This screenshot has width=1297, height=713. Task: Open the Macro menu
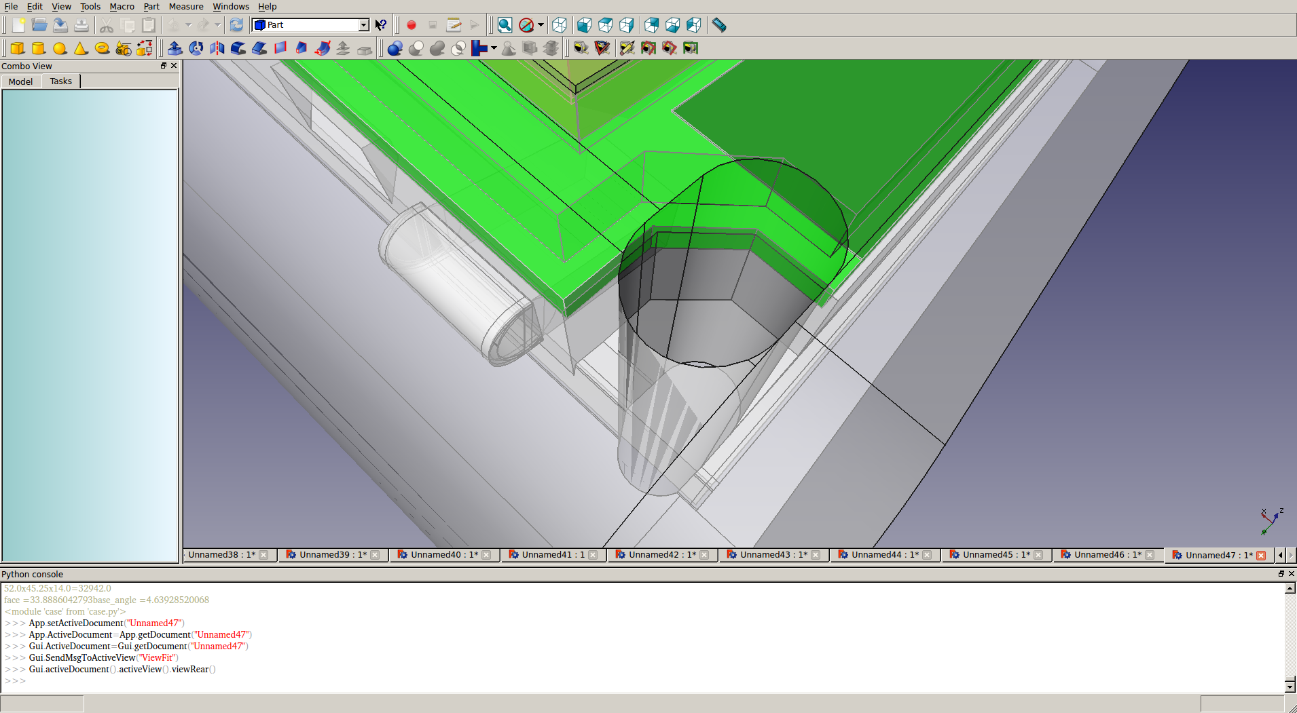[122, 7]
